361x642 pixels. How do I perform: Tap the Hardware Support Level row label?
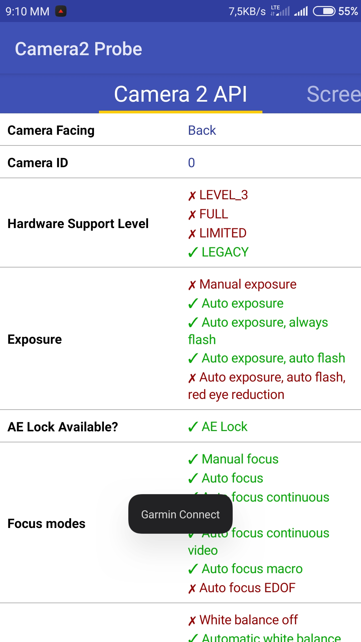pos(78,224)
